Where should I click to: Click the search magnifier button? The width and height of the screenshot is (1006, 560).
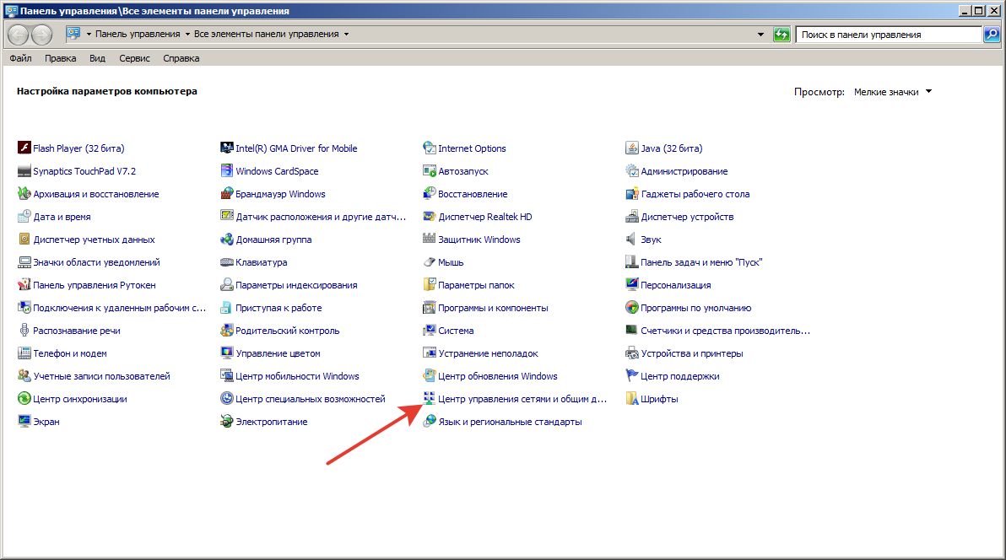(992, 35)
